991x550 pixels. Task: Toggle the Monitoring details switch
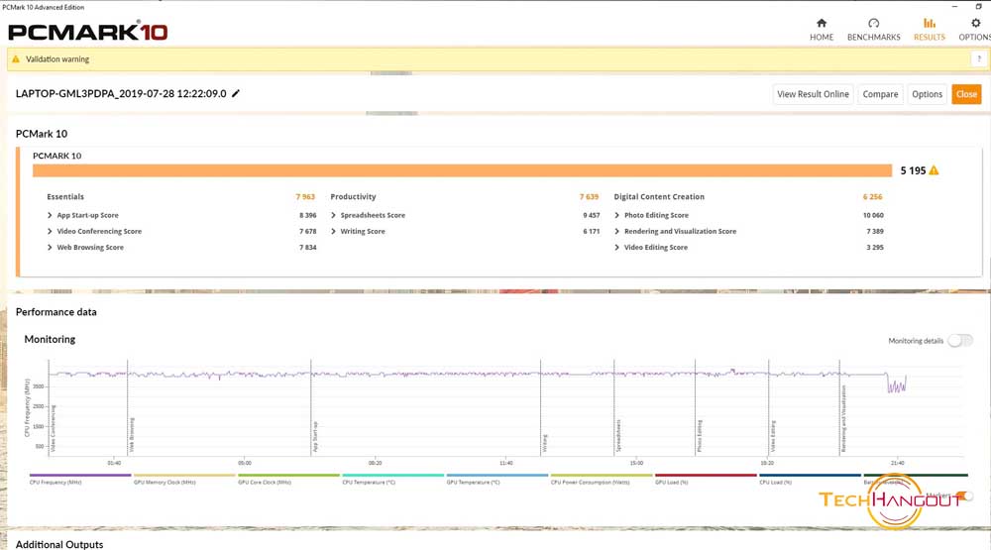coord(960,341)
